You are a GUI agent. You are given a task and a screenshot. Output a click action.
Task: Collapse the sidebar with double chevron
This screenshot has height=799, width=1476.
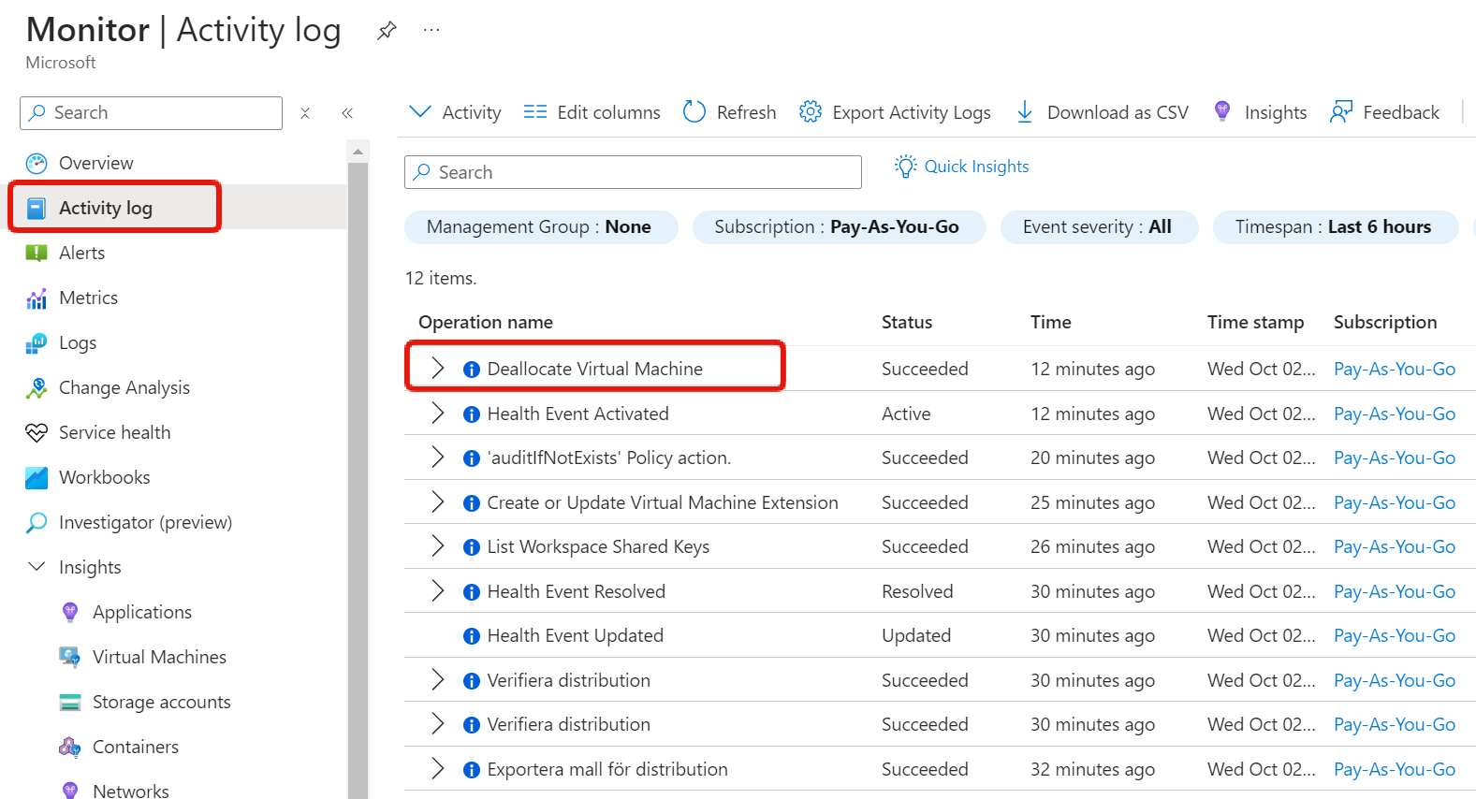click(347, 113)
